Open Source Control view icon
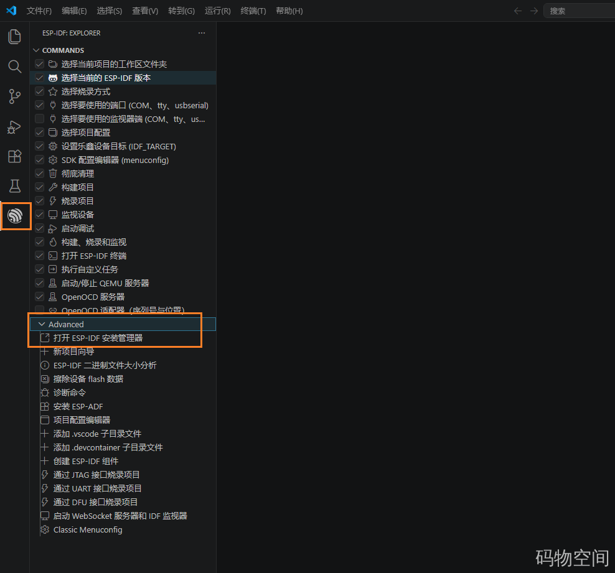 (x=14, y=96)
